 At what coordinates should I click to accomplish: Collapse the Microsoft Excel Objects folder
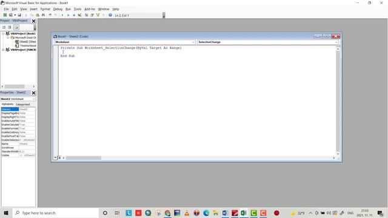click(8, 38)
